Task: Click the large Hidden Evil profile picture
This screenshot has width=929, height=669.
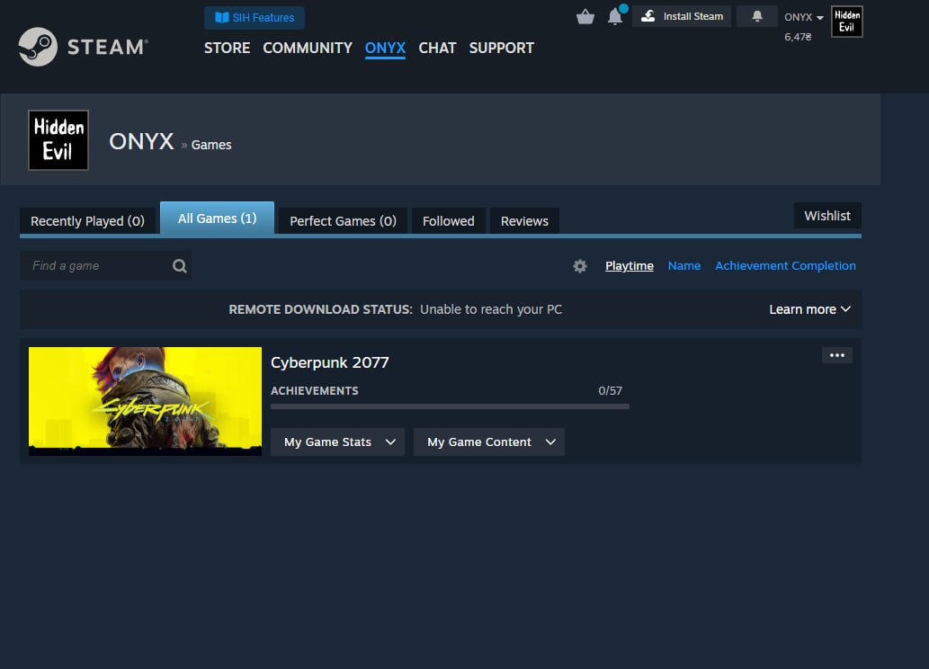Action: point(58,140)
